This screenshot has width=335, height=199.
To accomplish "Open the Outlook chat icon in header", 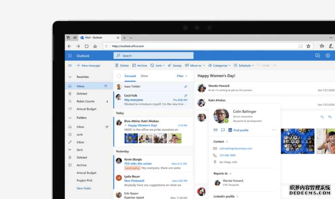I will pos(318,56).
